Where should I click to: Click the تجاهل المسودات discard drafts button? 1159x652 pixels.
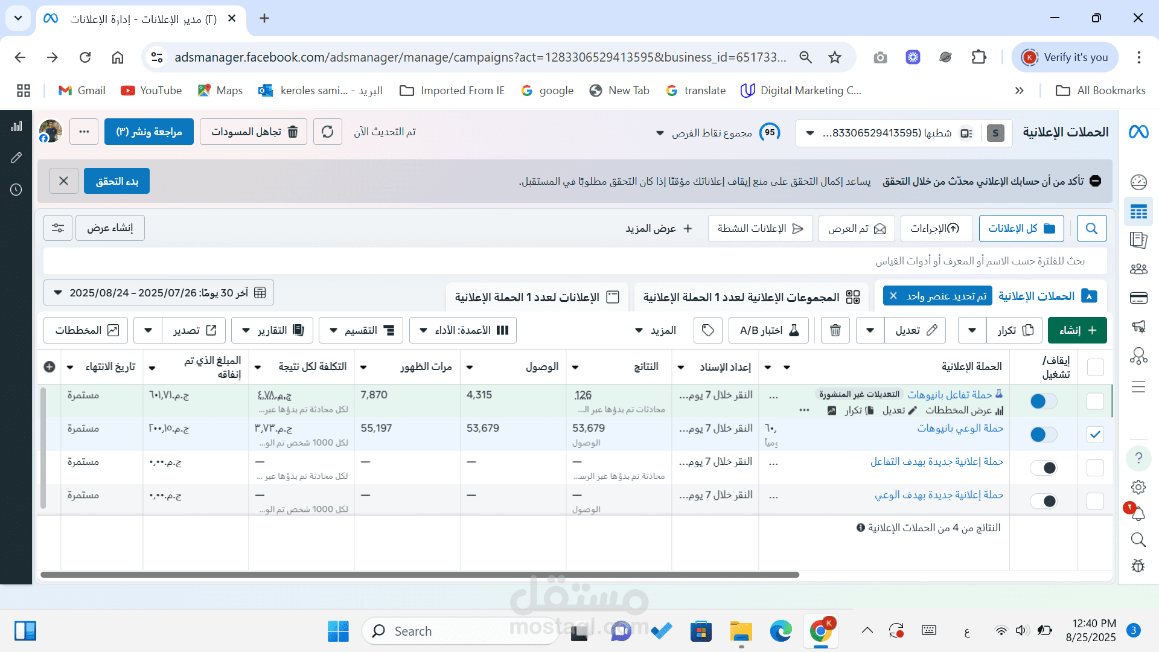pyautogui.click(x=254, y=132)
